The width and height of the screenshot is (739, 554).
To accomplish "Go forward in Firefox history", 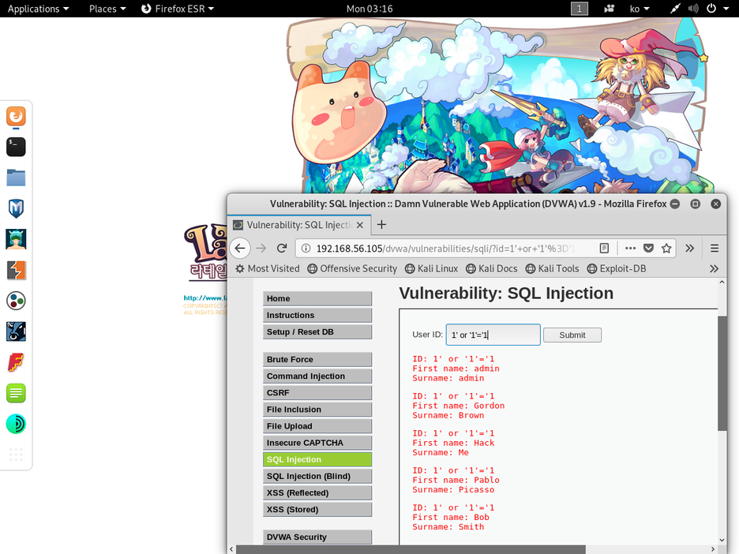I will [261, 249].
